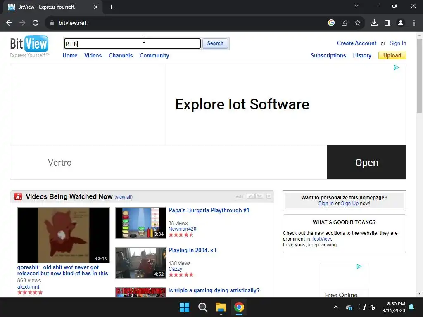Open the Channels section
The width and height of the screenshot is (423, 317).
121,56
